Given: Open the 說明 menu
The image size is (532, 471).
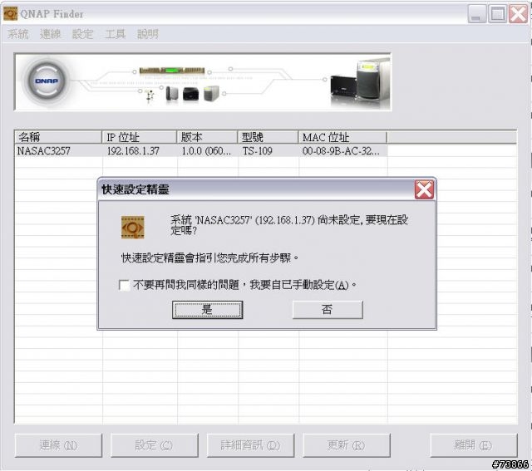Looking at the screenshot, I should click(x=148, y=34).
